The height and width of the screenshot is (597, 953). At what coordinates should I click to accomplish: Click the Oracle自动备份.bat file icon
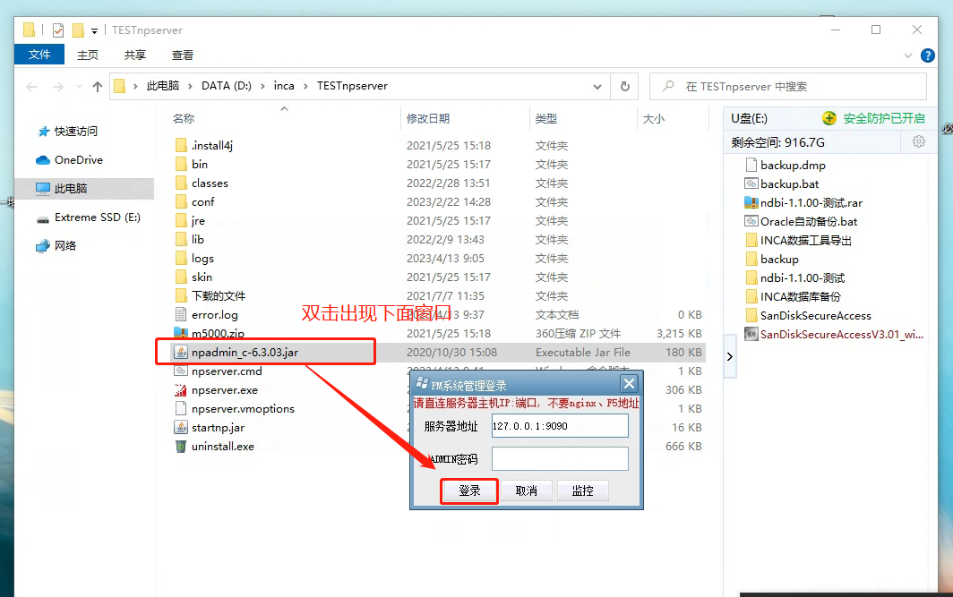pos(751,222)
